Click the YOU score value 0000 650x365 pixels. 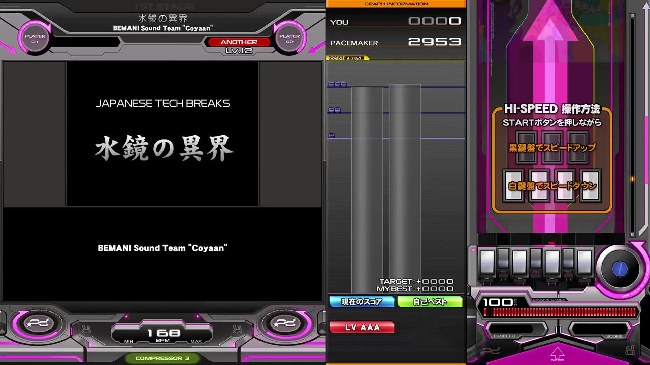pyautogui.click(x=435, y=21)
